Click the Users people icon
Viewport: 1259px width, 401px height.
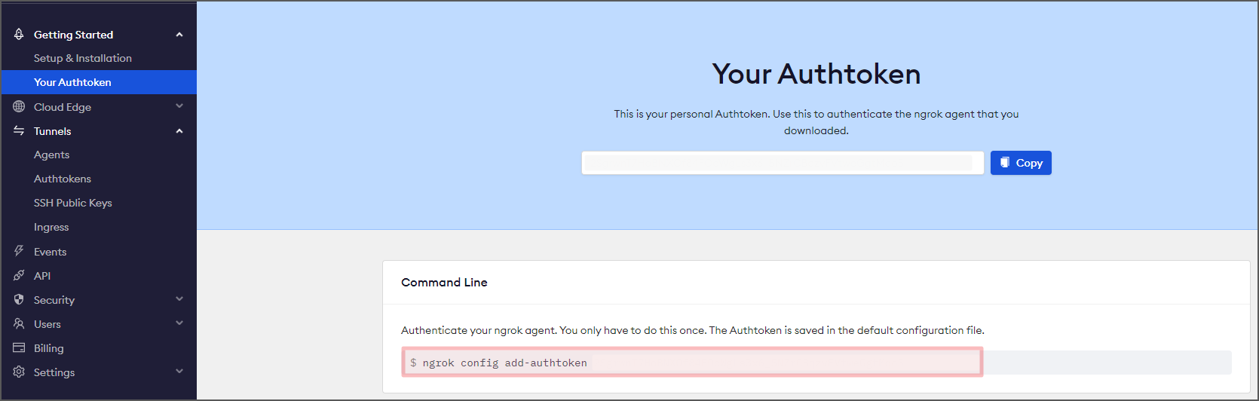point(19,323)
